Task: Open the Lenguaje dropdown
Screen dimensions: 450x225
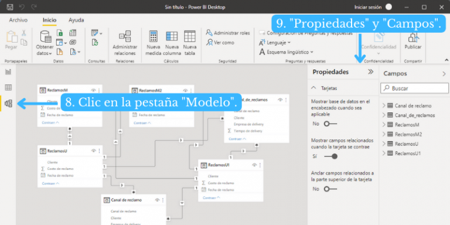Action: (x=275, y=42)
